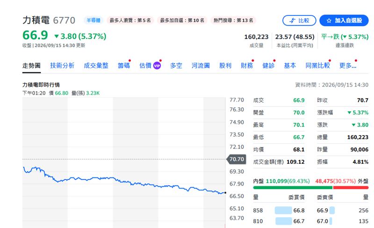The height and width of the screenshot is (228, 374).
Task: Click the 資料時間 2026/09/15 14:30 label
Action: coord(331,85)
